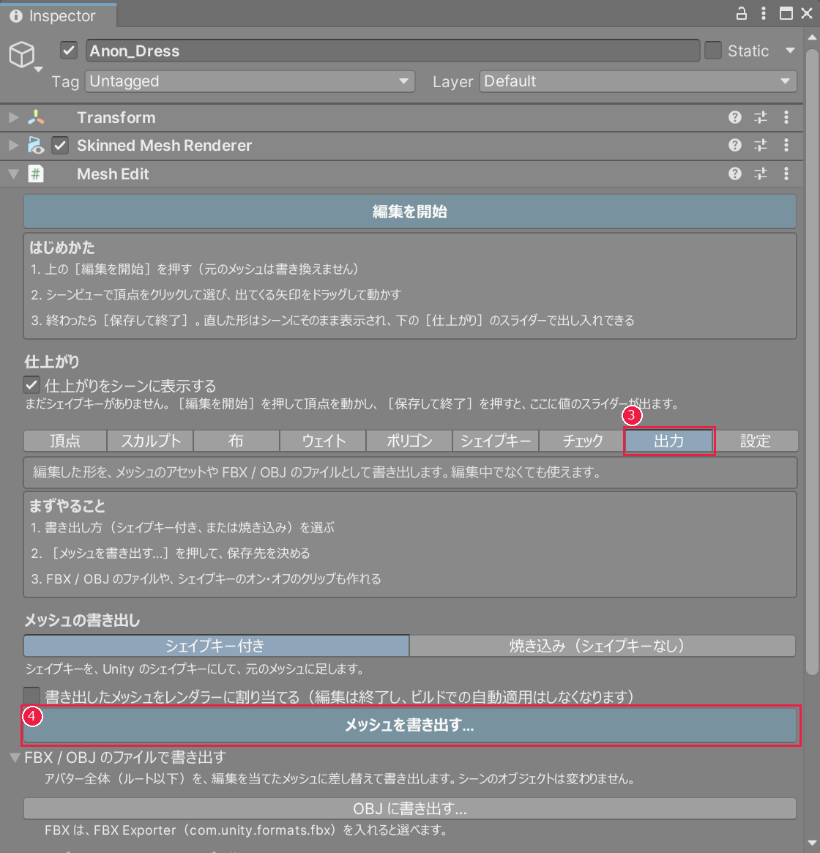
Task: Open the object icon dropdown arrow
Action: 38,69
